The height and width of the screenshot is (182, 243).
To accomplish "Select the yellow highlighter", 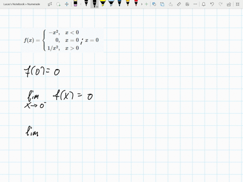I will click(103, 3).
